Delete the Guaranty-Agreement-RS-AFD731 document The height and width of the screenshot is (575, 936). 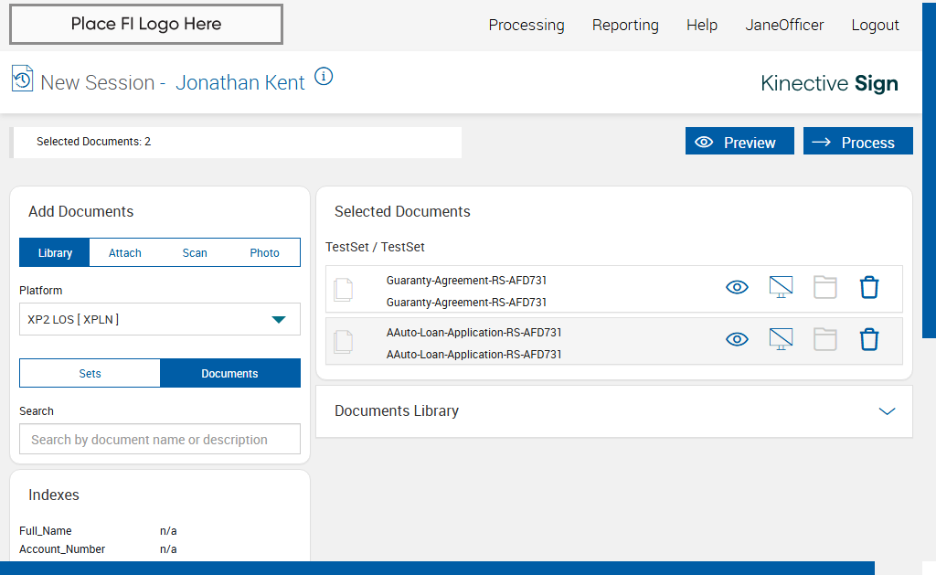[x=869, y=288]
